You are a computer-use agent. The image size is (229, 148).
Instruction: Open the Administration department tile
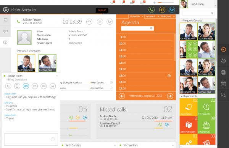[x=189, y=125]
